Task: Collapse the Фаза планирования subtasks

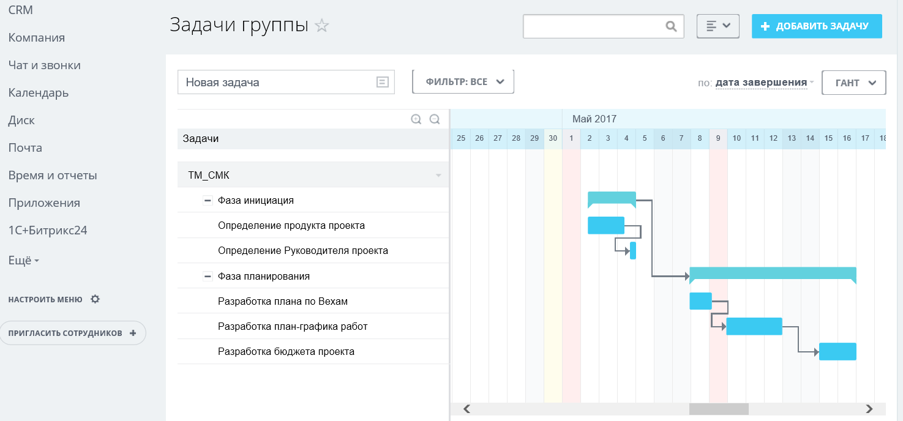Action: [208, 276]
